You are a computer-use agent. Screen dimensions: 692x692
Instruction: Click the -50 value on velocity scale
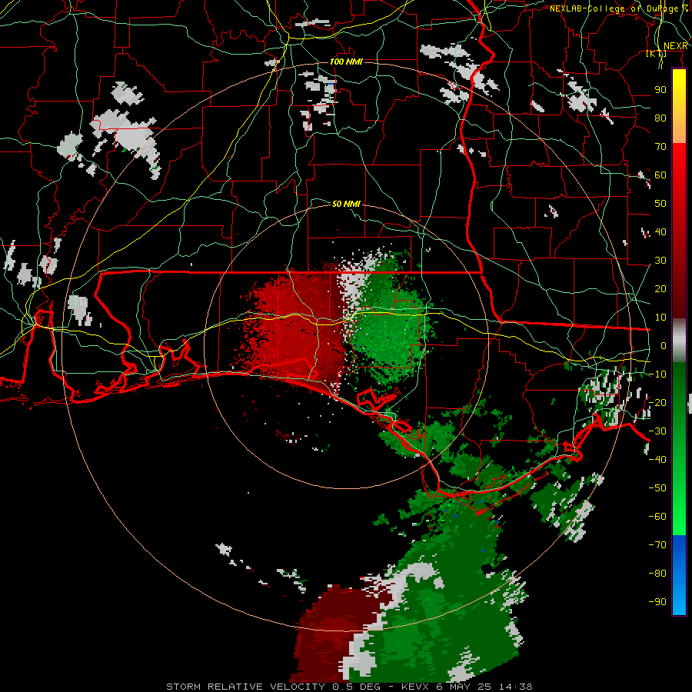pos(657,488)
